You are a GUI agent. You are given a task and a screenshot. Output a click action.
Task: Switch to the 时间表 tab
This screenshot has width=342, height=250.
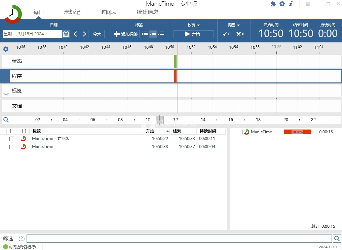pos(108,11)
